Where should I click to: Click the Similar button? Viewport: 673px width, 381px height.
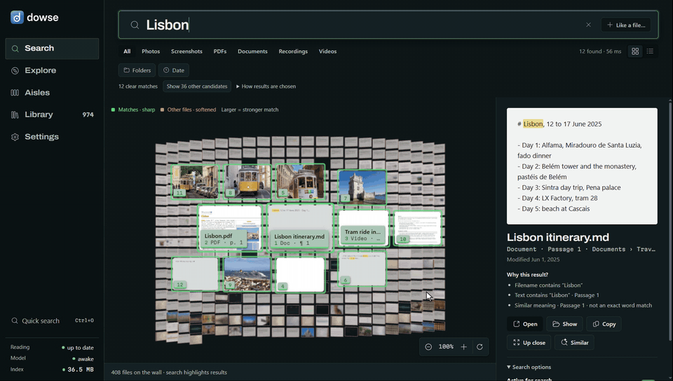pos(575,342)
